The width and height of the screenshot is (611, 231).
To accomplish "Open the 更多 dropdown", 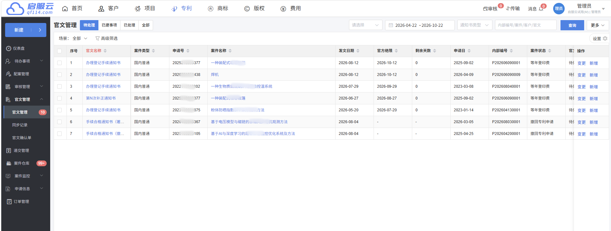I will click(x=598, y=25).
